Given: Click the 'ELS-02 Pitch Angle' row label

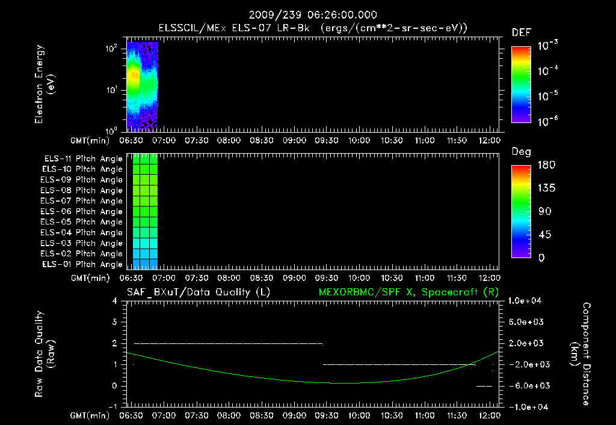Looking at the screenshot, I should click(82, 254).
